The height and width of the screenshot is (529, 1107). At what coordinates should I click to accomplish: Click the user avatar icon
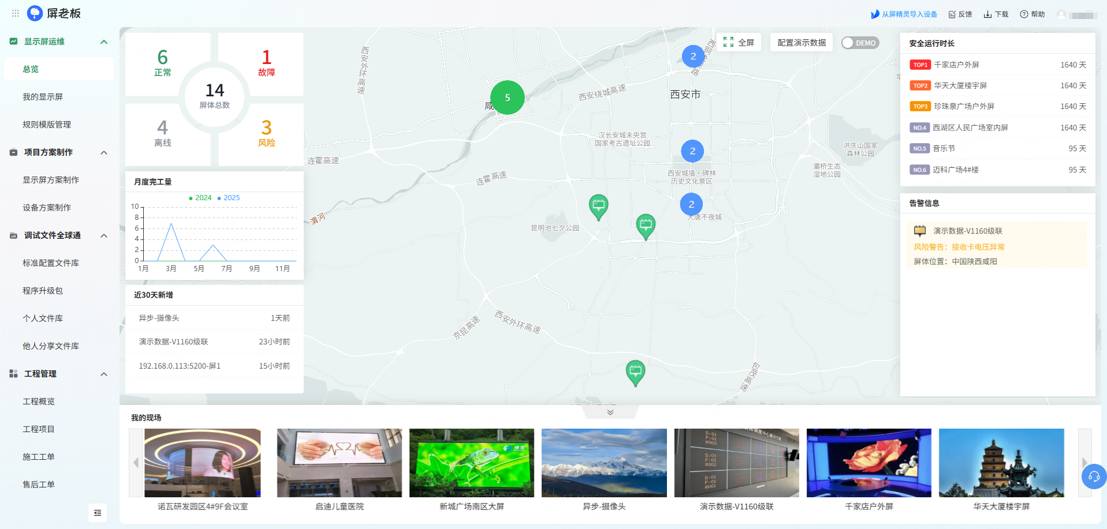point(1061,14)
